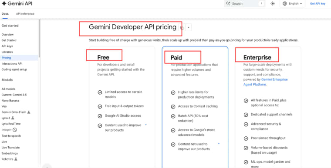Open Live in the sidebar
The height and width of the screenshot is (168, 331).
[x=4, y=142]
